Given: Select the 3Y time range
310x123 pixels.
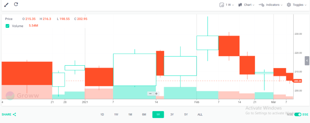Looking at the screenshot, I should pyautogui.click(x=172, y=115).
